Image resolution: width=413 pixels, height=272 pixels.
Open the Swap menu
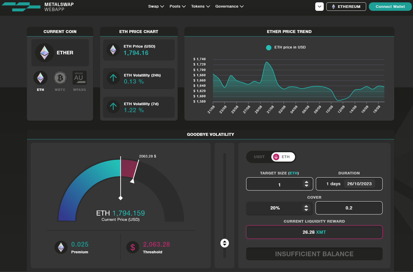point(156,6)
